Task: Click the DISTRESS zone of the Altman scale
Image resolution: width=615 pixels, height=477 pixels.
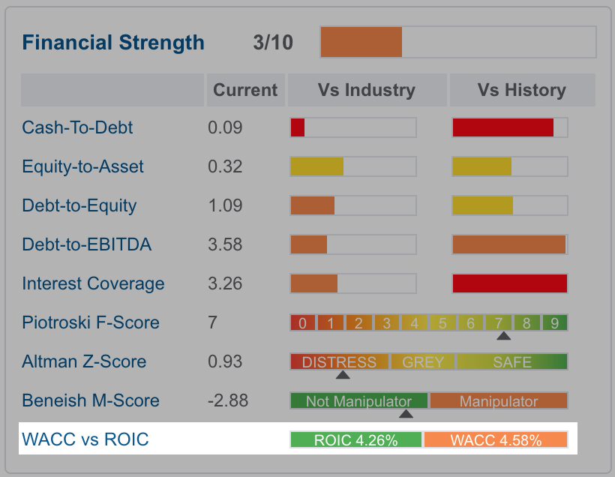Action: (339, 361)
